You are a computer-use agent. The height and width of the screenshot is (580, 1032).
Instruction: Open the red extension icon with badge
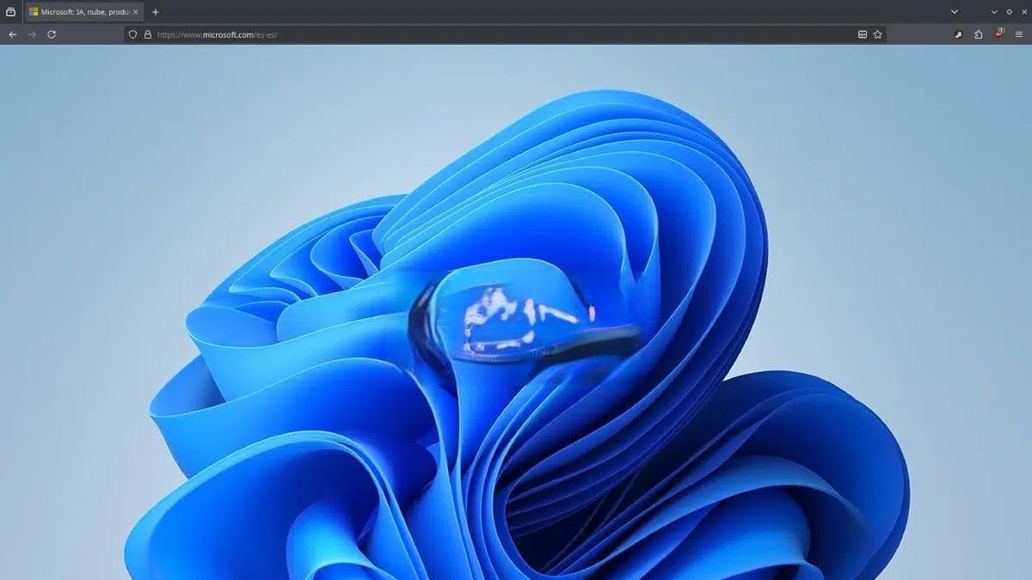pyautogui.click(x=999, y=34)
